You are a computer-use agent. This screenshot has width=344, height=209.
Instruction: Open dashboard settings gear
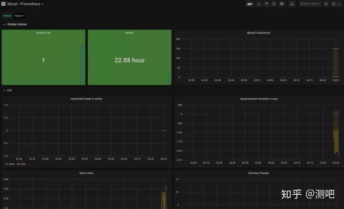[x=282, y=4]
